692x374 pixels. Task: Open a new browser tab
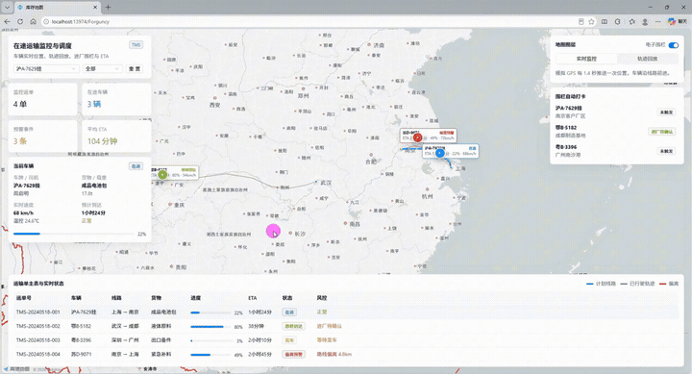(108, 7)
